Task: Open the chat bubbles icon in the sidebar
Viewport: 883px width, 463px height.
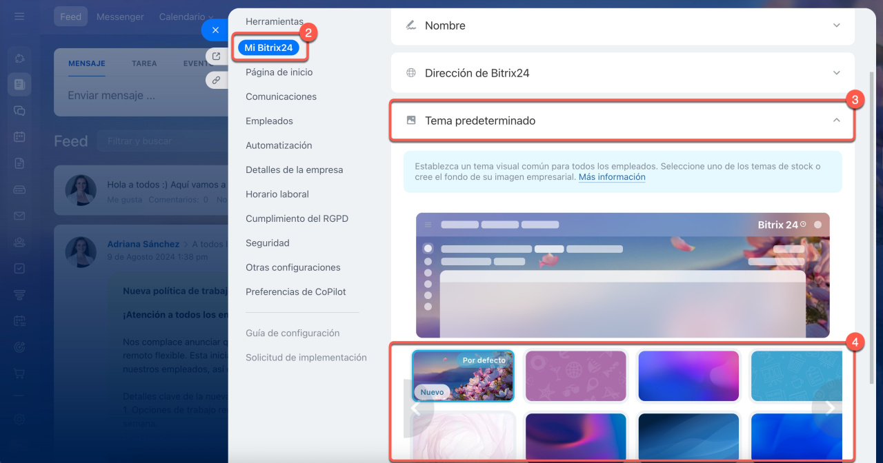Action: pyautogui.click(x=19, y=110)
